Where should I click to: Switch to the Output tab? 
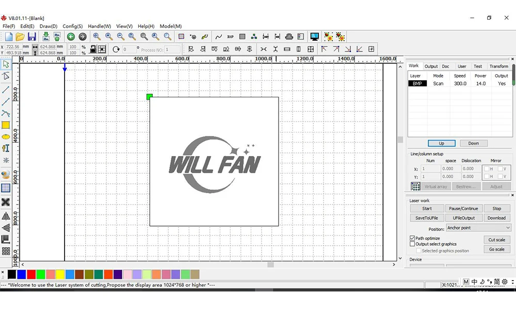click(x=431, y=66)
